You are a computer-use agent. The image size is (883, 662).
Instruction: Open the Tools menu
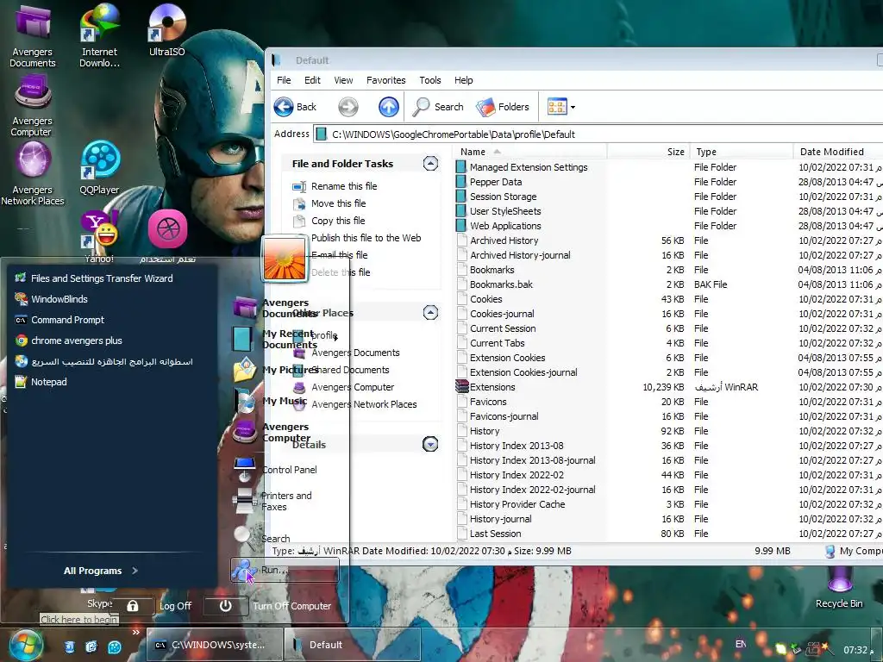(x=430, y=80)
